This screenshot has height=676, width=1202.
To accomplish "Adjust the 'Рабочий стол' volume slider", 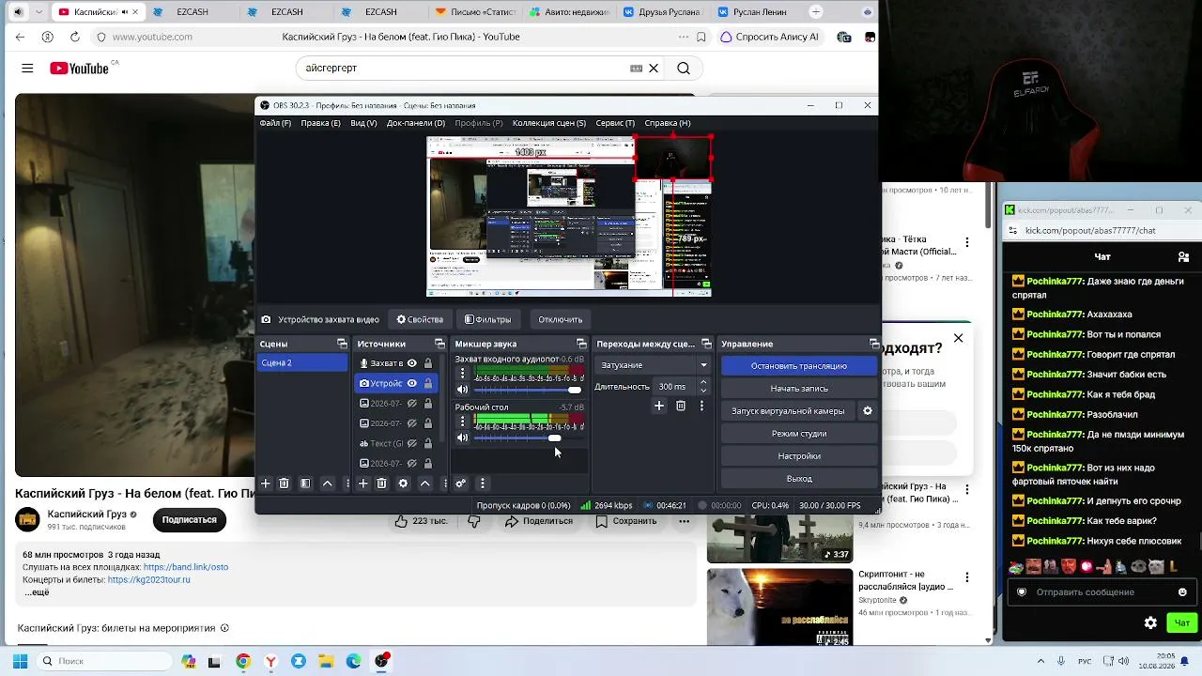I will click(529, 438).
